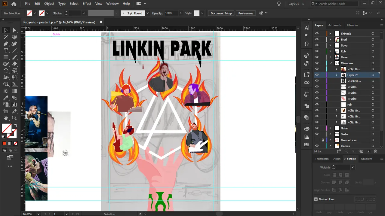Viewport: 385px width, 216px height.
Task: Click the Preferences button
Action: pyautogui.click(x=246, y=13)
